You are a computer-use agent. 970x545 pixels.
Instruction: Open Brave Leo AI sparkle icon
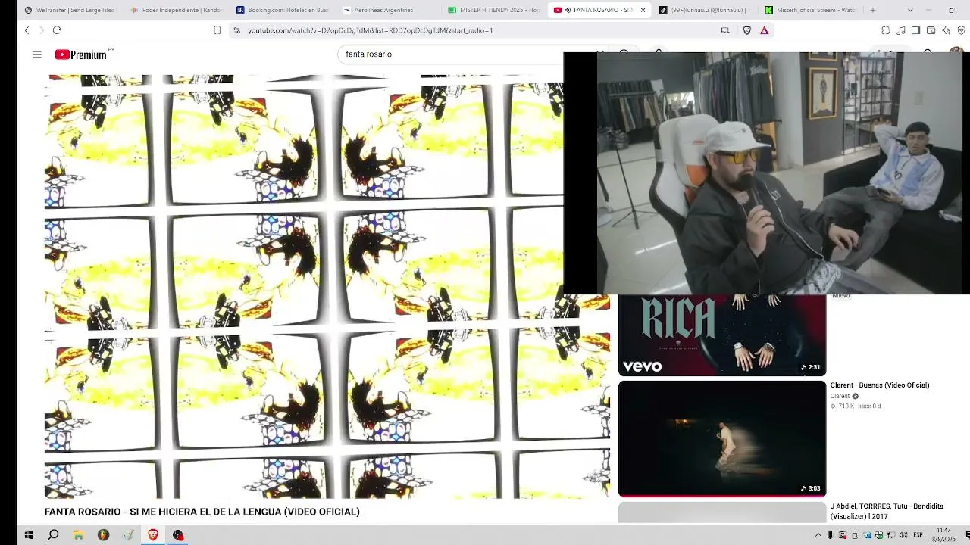947,30
